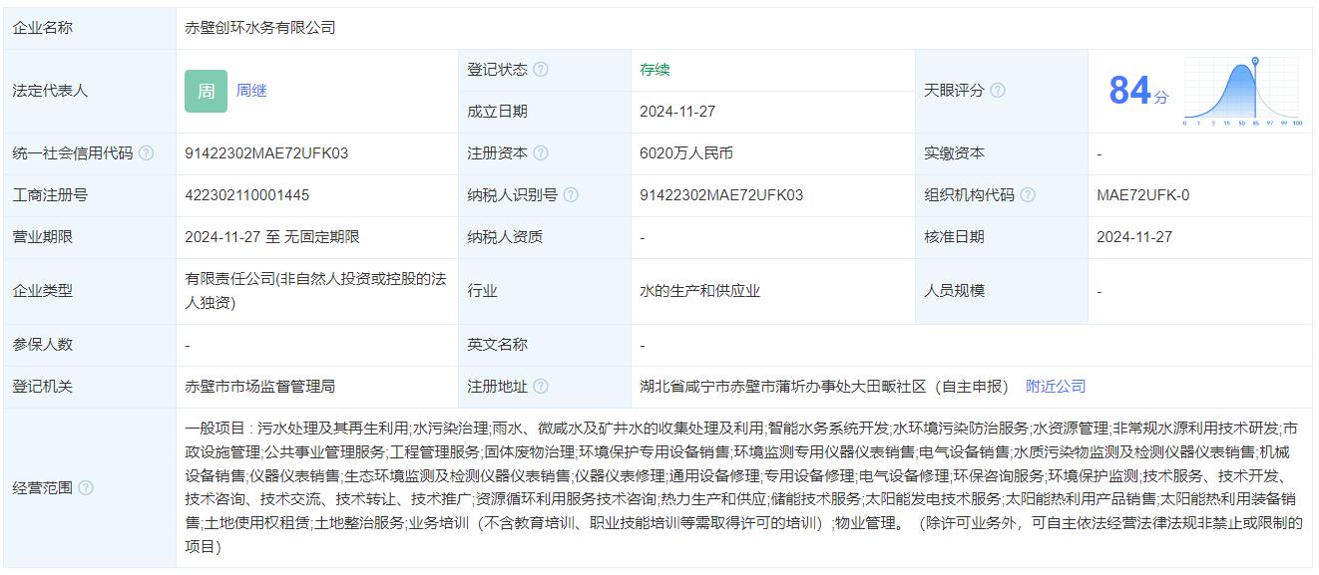The image size is (1319, 575).
Task: Click the question mark next to 天眼评分
Action: 997,91
